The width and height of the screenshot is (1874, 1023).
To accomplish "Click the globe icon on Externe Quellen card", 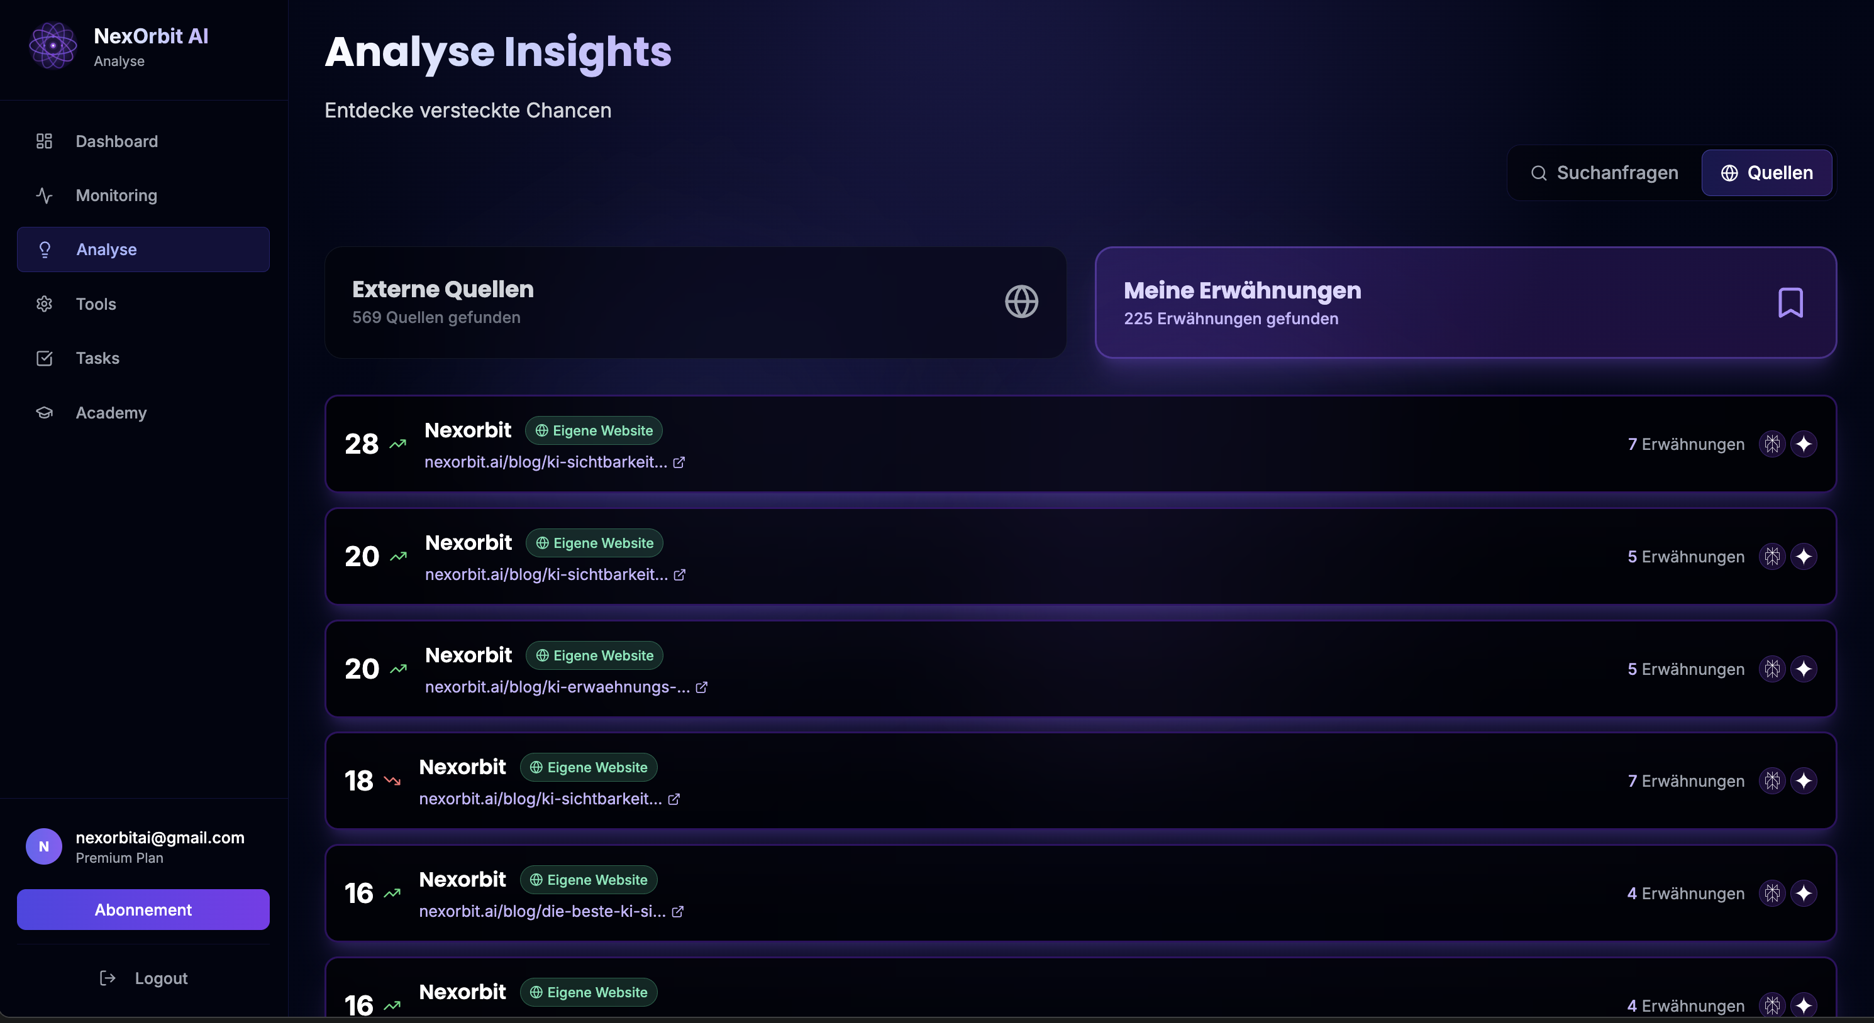I will [x=1021, y=302].
